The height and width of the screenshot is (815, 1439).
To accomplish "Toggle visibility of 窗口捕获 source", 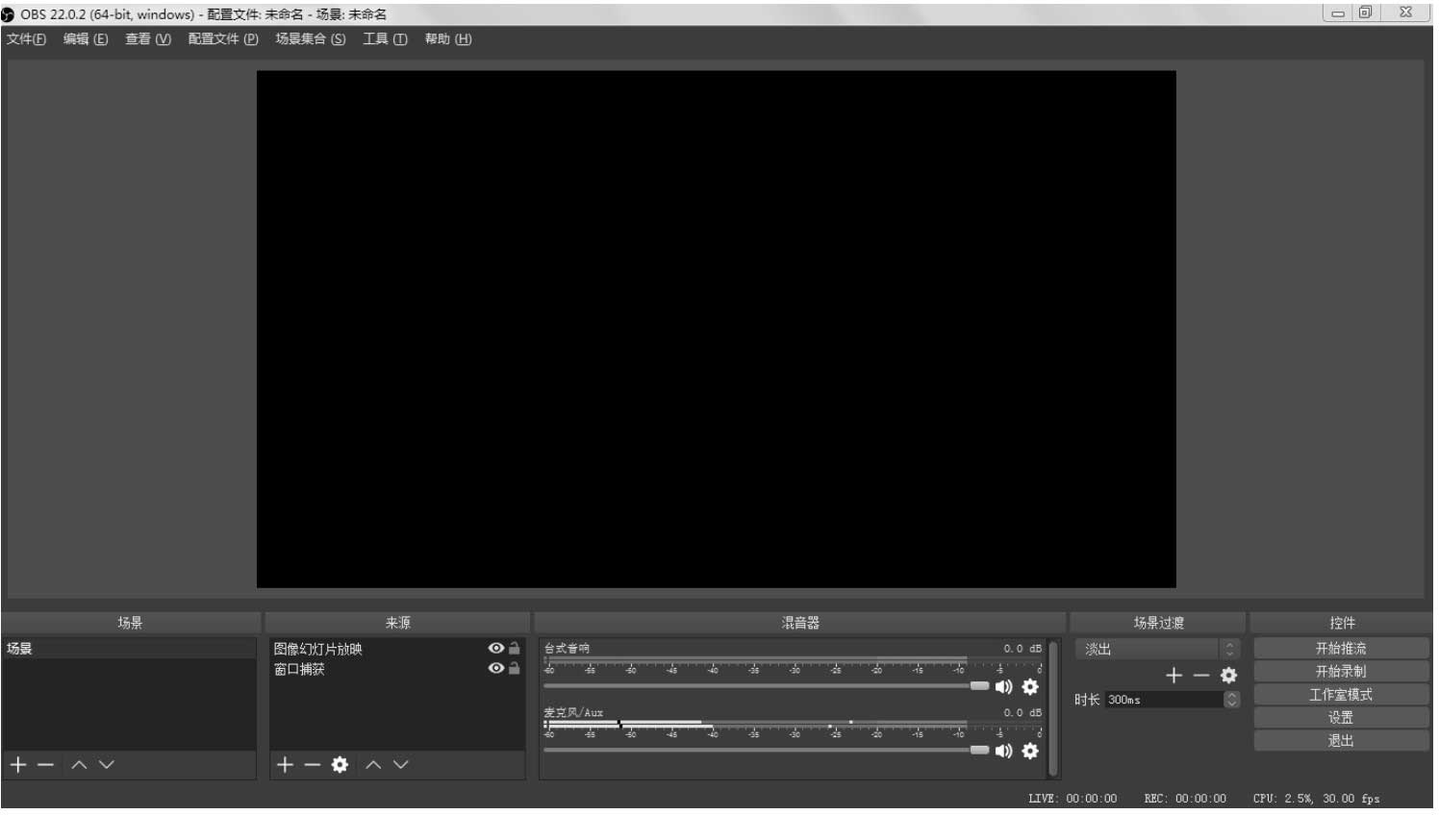I will click(x=496, y=669).
